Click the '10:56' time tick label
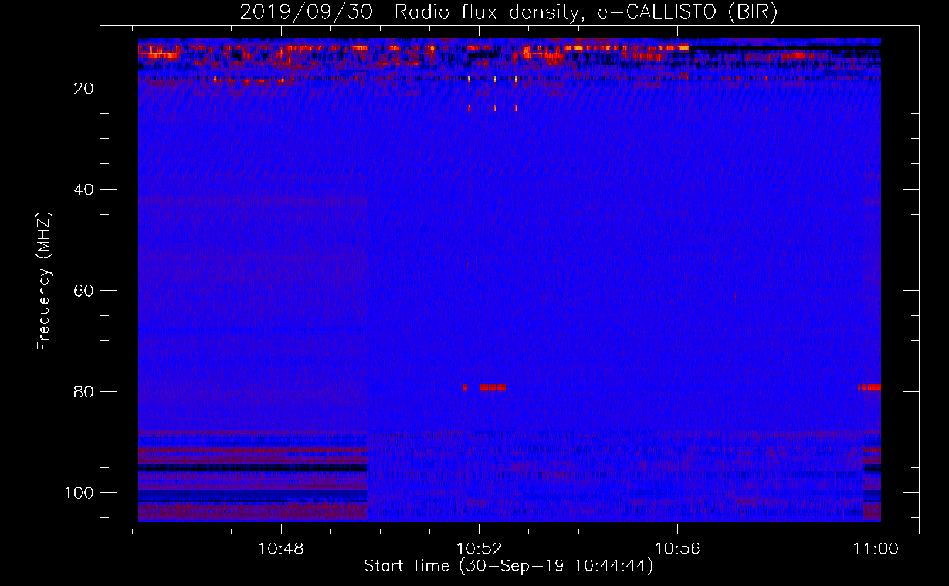The width and height of the screenshot is (949, 586). (677, 549)
